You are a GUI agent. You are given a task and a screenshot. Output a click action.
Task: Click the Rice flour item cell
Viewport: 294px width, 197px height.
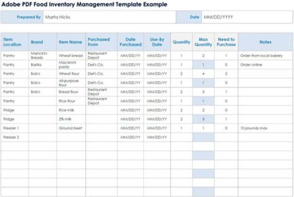(x=71, y=101)
